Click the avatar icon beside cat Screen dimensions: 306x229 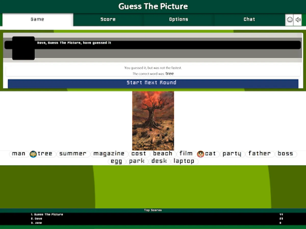tap(201, 154)
